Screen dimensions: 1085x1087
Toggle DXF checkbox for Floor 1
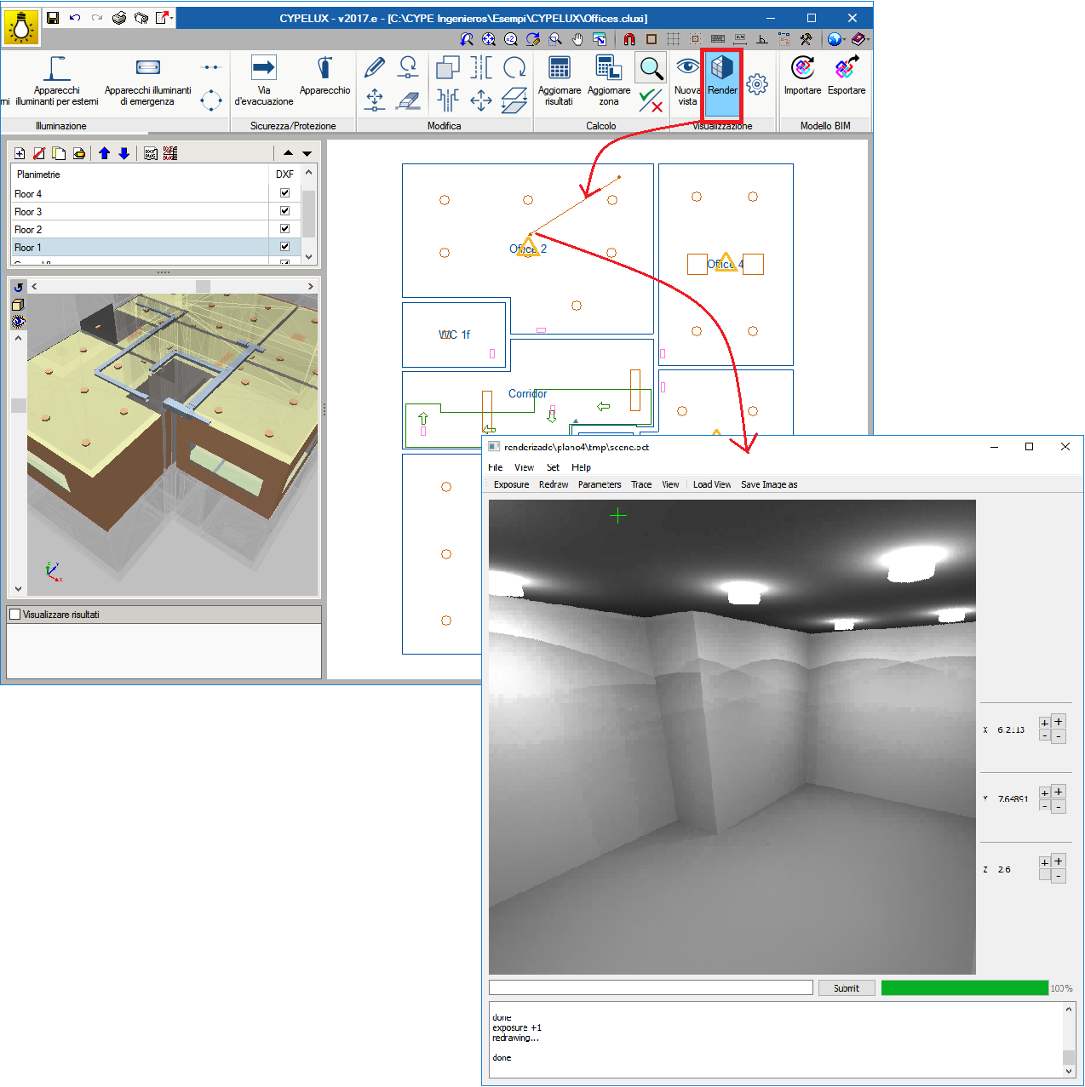284,247
